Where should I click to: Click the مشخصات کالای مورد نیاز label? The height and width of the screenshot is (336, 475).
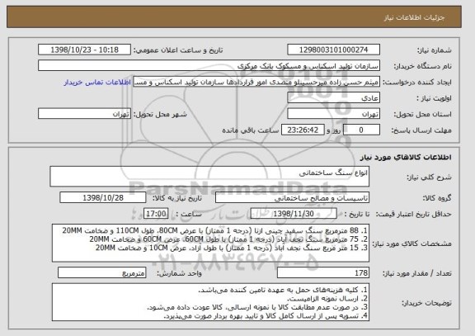coord(412,244)
